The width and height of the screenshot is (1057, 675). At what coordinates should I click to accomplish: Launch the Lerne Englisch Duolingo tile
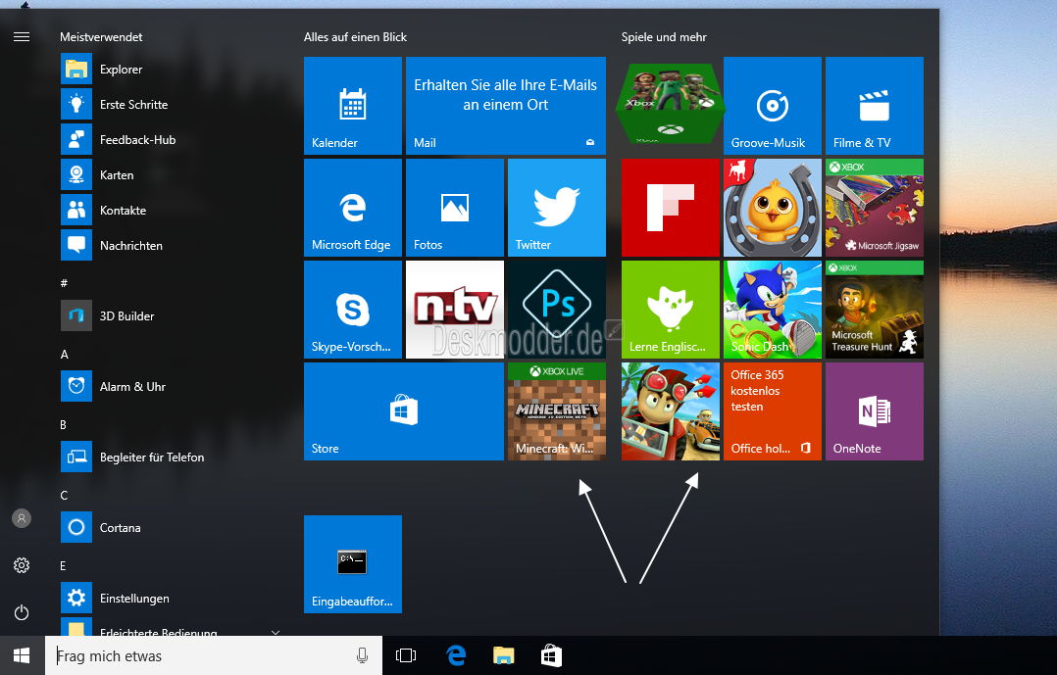point(670,310)
